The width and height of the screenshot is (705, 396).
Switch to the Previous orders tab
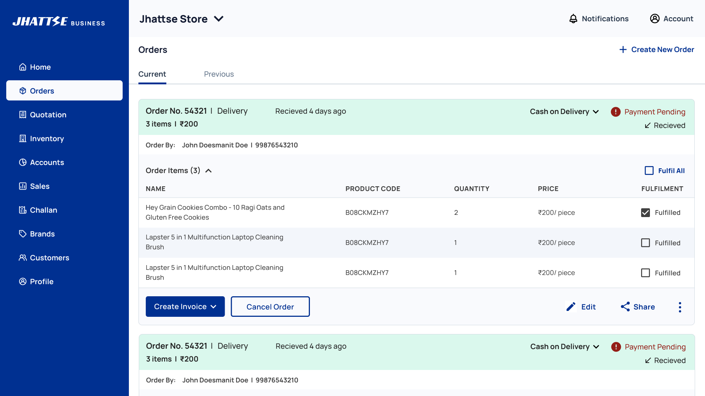219,74
